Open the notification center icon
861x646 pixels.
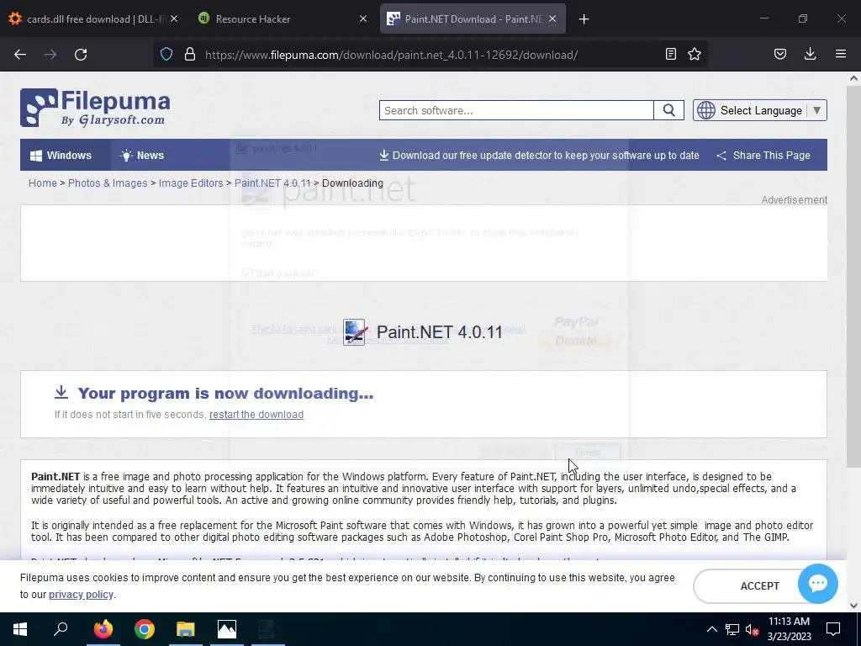tap(833, 629)
